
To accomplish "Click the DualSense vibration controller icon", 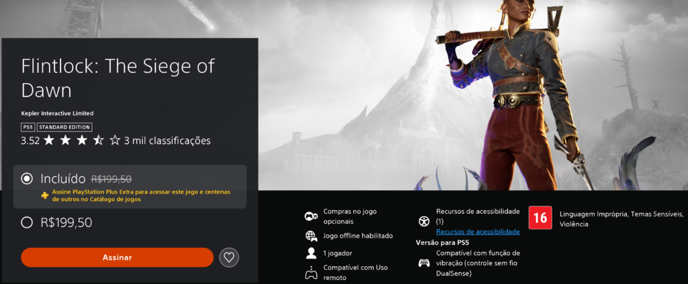I will (424, 263).
